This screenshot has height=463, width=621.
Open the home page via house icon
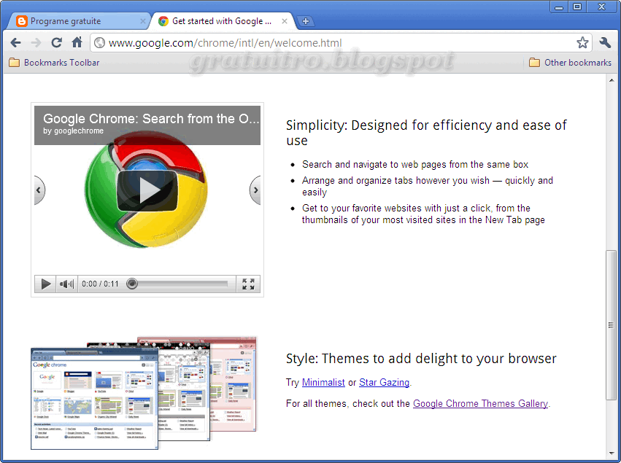click(77, 42)
